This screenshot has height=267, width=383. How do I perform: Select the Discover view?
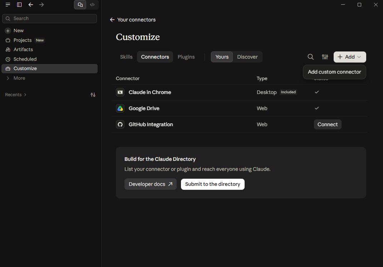pyautogui.click(x=247, y=57)
